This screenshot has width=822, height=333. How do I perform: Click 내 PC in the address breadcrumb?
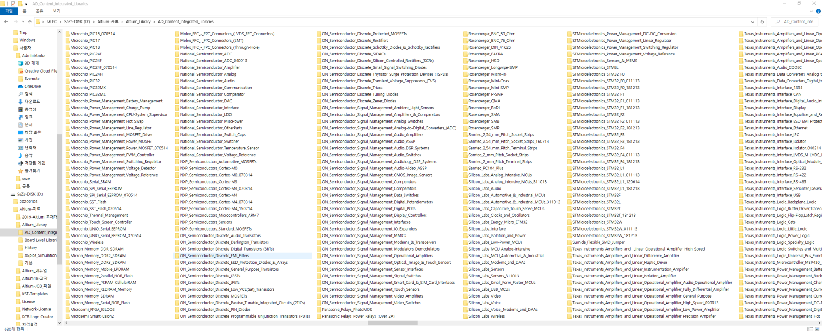tap(52, 22)
